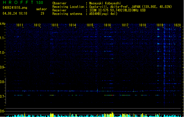Click the 0.9 kHz axis label

point(2,67)
